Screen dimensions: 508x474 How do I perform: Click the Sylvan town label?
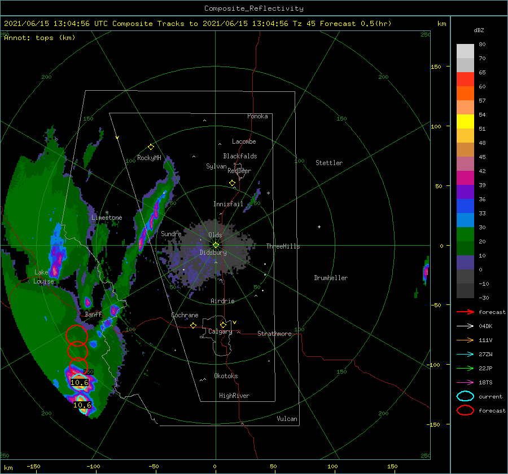(216, 166)
